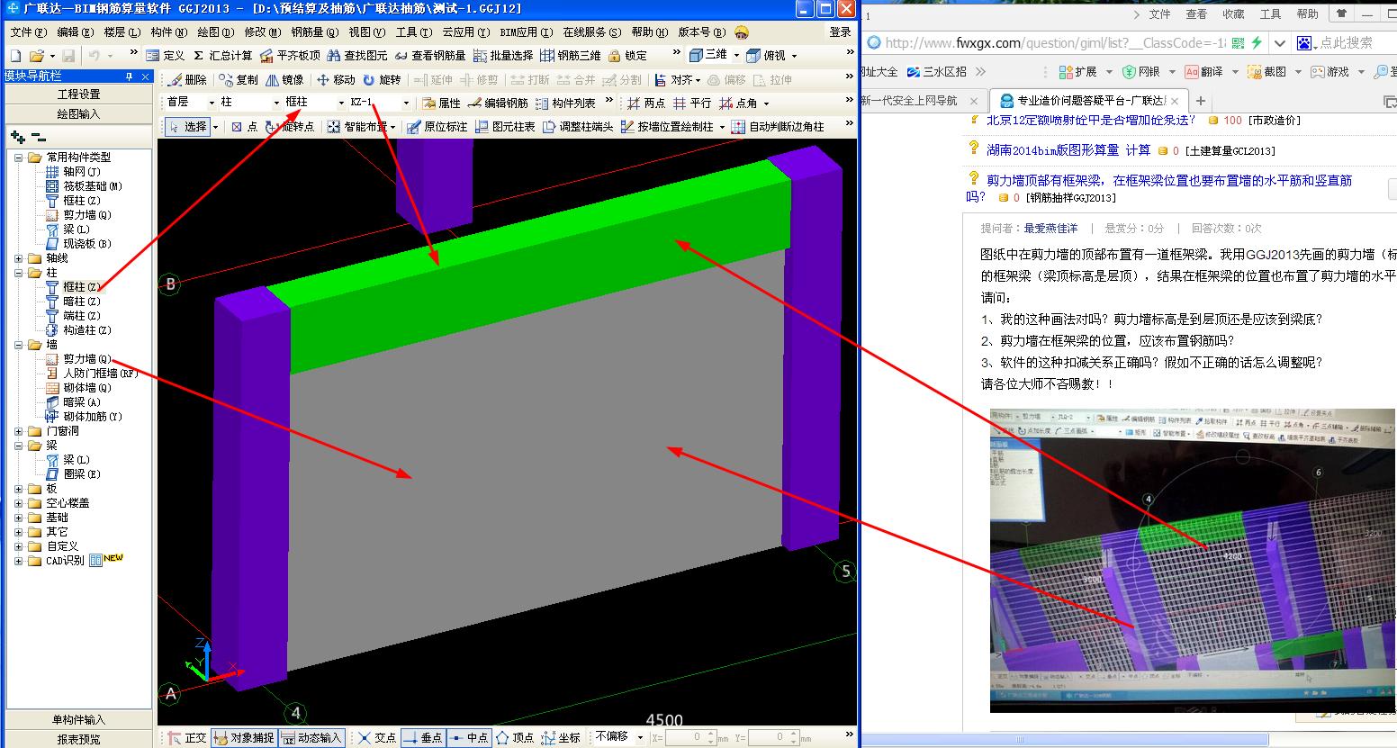Select the 旋转 rotate tool
Viewport: 1397px width, 748px height.
(x=382, y=80)
